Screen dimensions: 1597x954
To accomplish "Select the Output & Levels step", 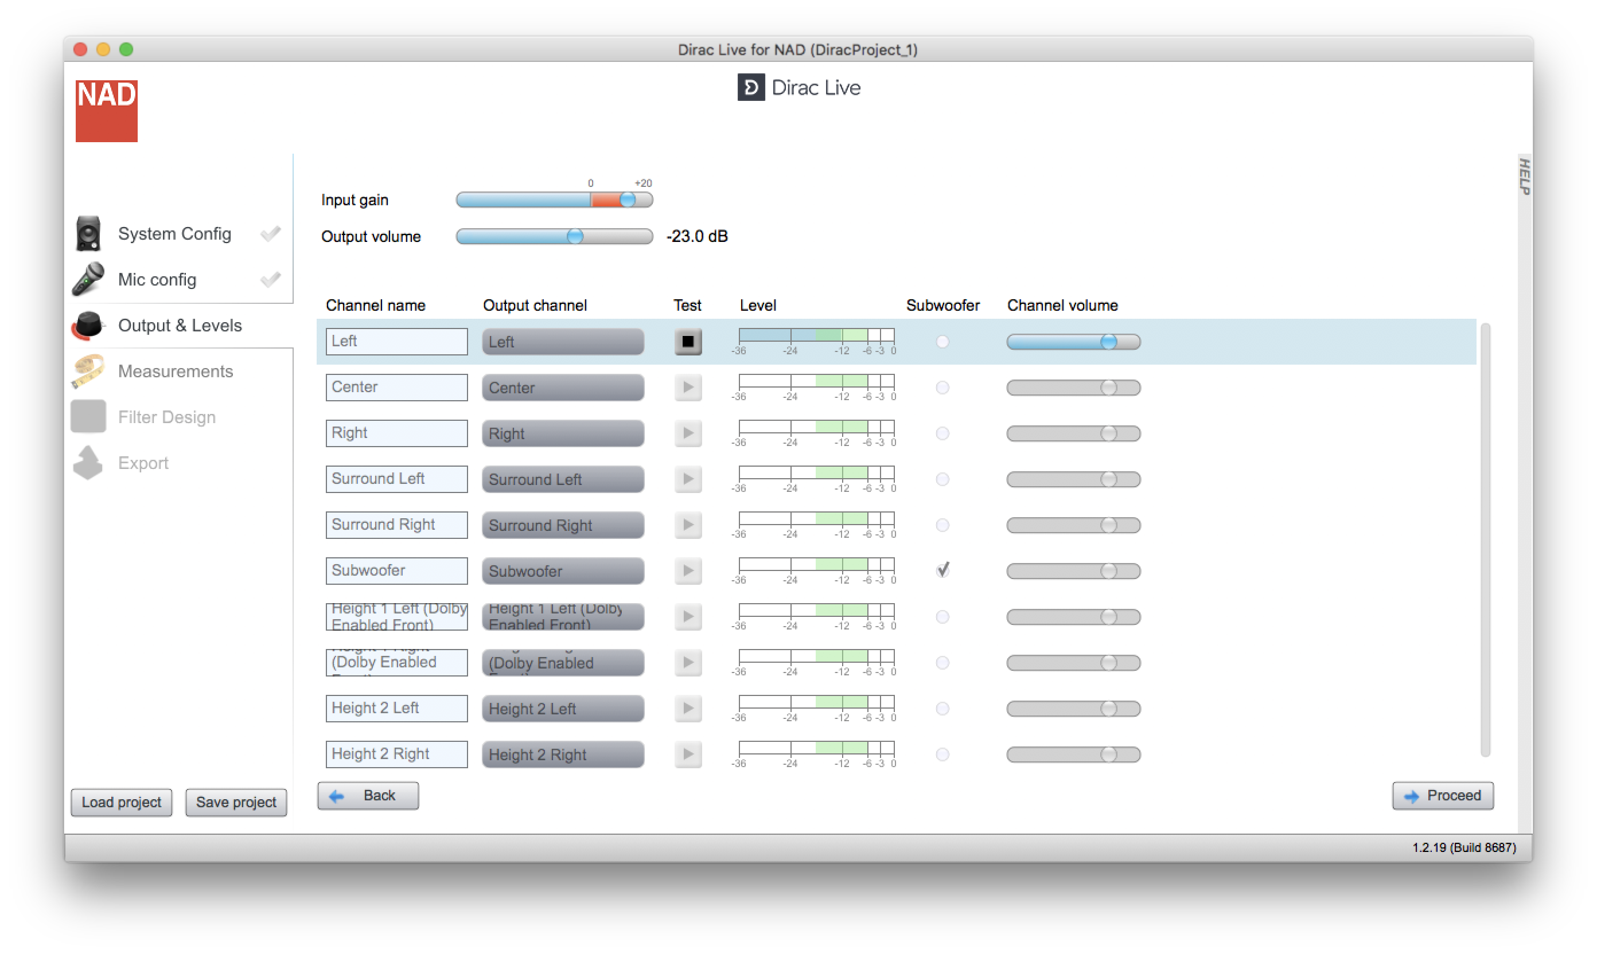I will coord(180,325).
